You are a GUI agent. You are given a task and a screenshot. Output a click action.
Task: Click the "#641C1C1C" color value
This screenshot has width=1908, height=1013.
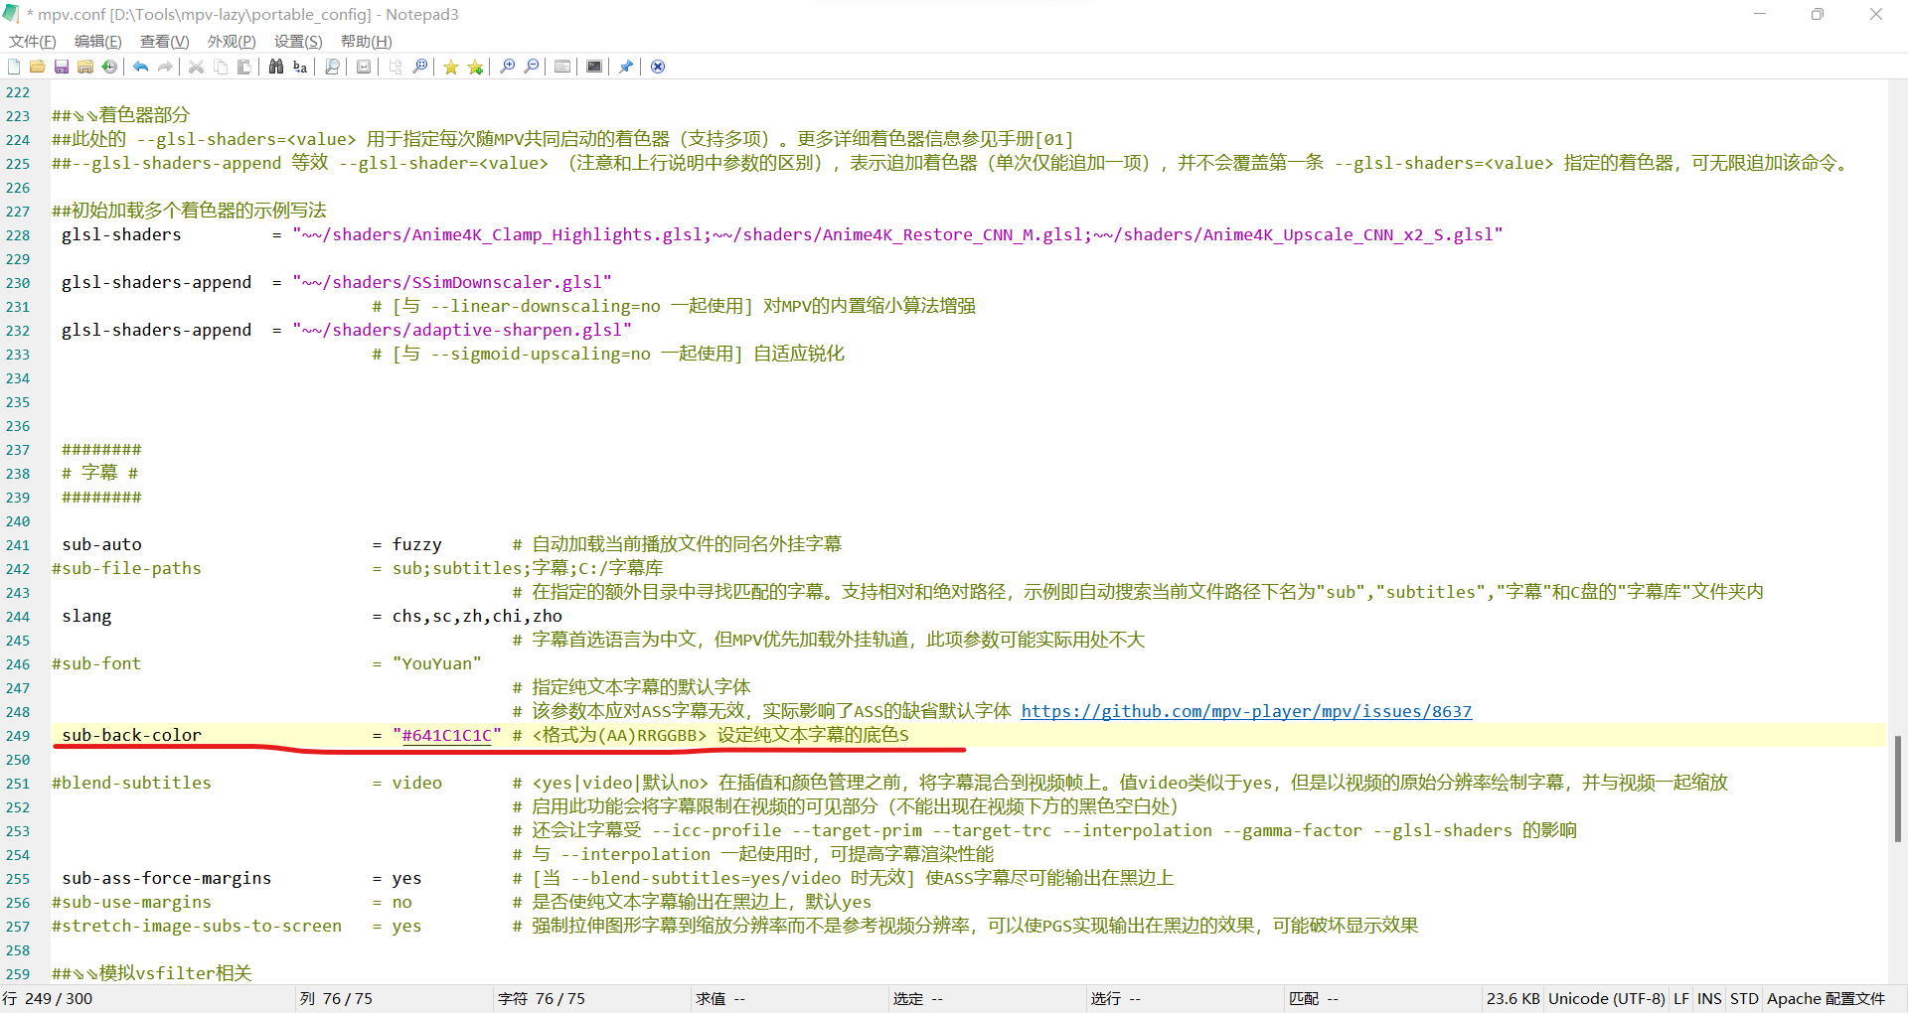(x=446, y=735)
